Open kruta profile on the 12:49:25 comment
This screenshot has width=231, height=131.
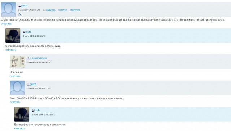coord(37,110)
